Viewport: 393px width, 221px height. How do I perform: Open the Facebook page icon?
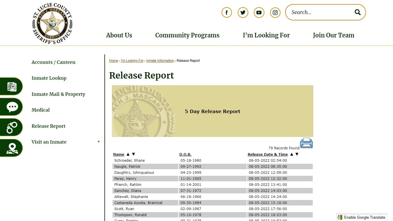click(x=227, y=12)
